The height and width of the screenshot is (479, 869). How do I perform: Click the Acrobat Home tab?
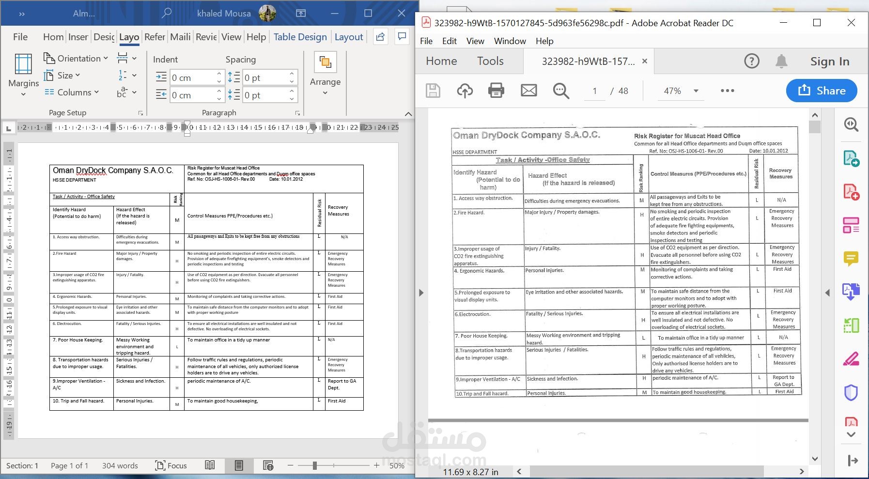pyautogui.click(x=441, y=61)
